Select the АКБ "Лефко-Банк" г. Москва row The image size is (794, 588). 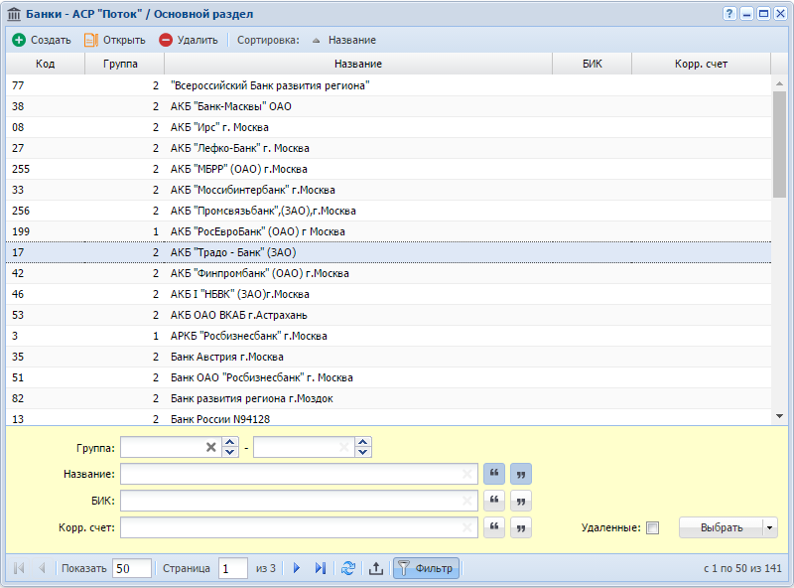pos(388,148)
